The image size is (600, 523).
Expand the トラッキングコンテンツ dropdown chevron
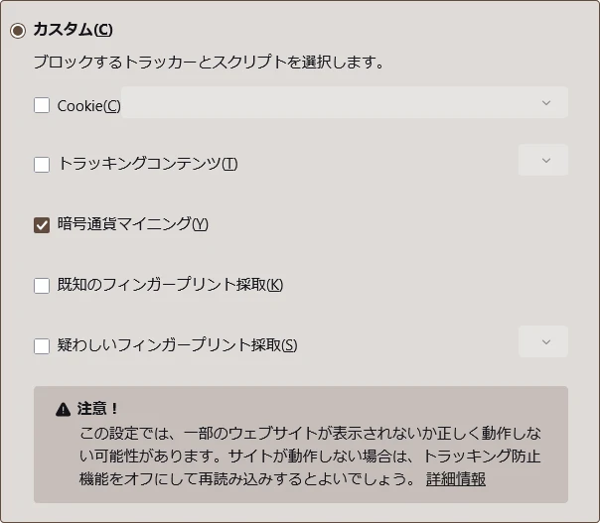[543, 161]
